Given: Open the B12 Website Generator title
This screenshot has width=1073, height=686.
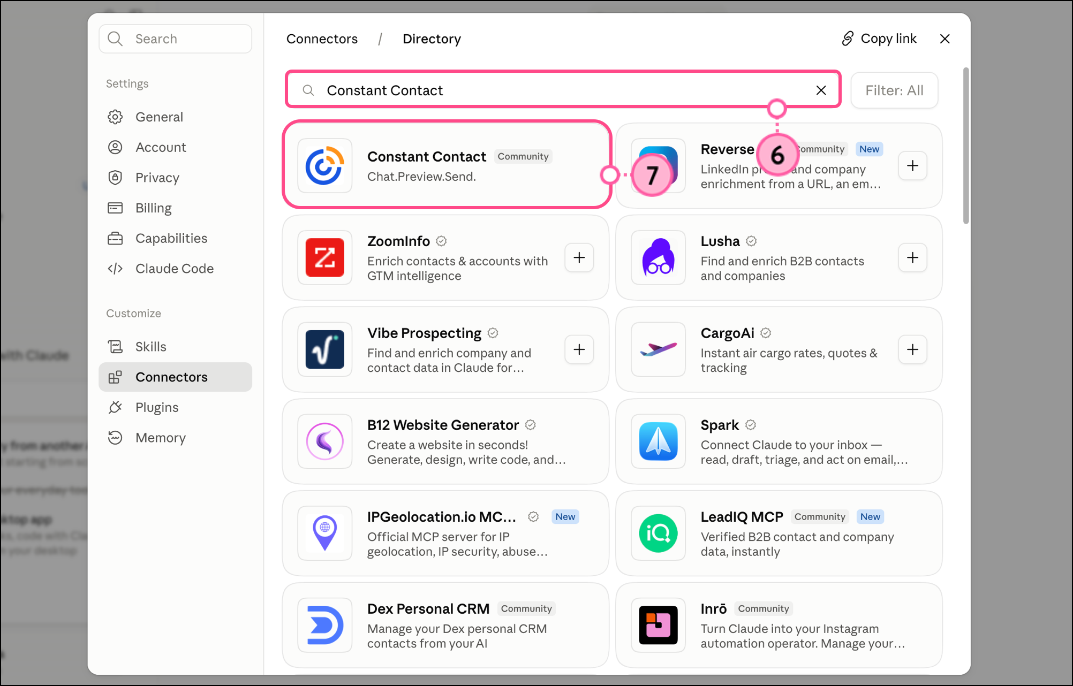Looking at the screenshot, I should tap(443, 425).
